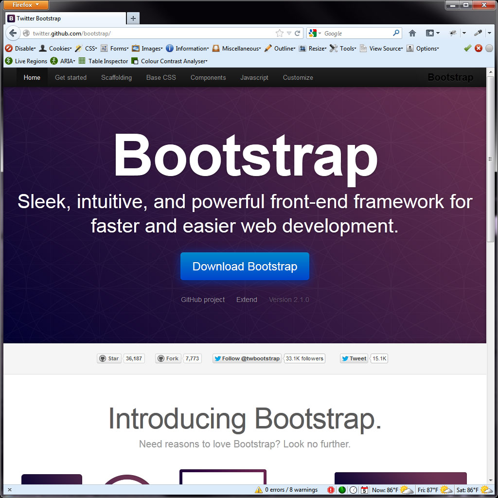Expand the Firebug dropdown arrow

(x=464, y=33)
